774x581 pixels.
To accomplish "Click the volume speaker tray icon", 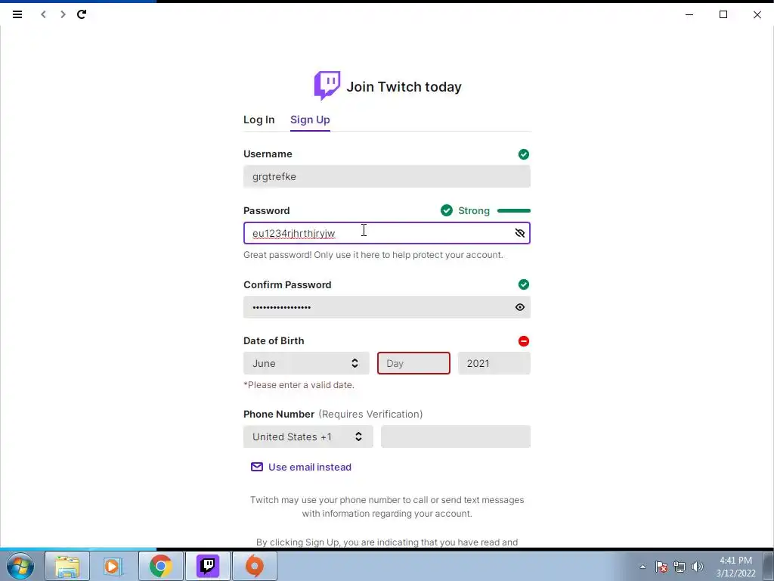I will [x=698, y=567].
